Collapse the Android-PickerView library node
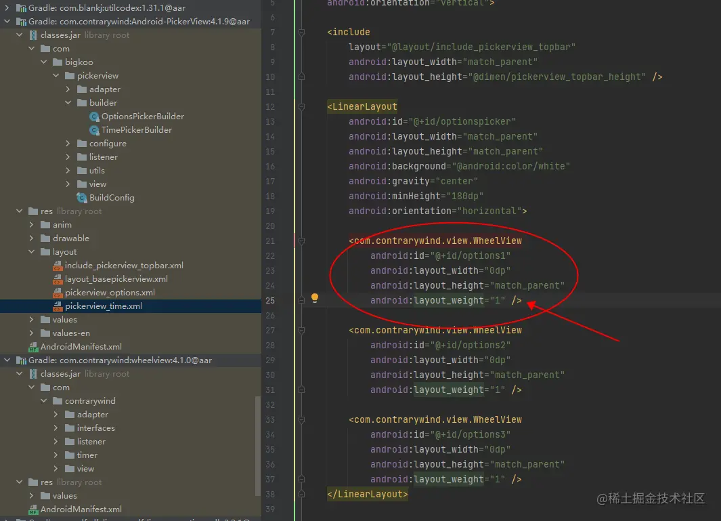The image size is (721, 521). pos(7,21)
